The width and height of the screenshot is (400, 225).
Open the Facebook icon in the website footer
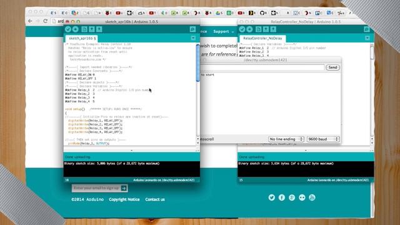[x=282, y=197]
